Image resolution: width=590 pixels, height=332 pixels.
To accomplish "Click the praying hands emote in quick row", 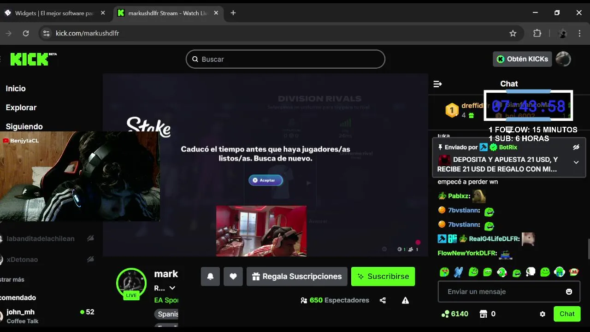I will (458, 272).
